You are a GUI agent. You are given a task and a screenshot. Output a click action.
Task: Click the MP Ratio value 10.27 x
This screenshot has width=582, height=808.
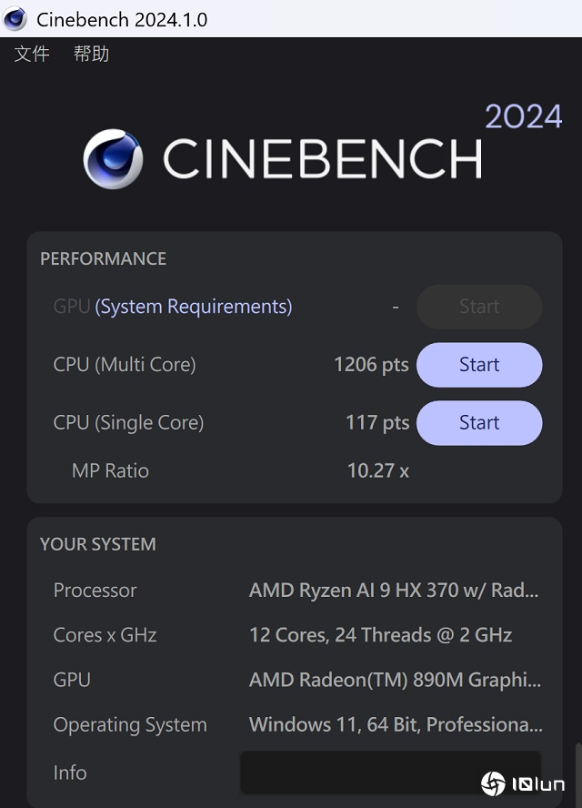(x=378, y=470)
